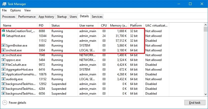Click icon of backgroundTaskHost PID 4284
Screen dimensions: 208x109
pyautogui.click(x=4, y=89)
